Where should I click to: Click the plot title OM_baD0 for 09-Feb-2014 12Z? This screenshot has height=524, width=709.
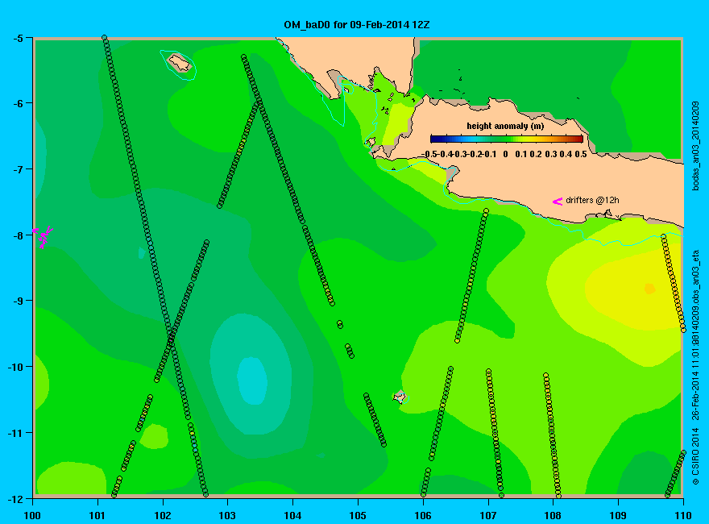[357, 25]
